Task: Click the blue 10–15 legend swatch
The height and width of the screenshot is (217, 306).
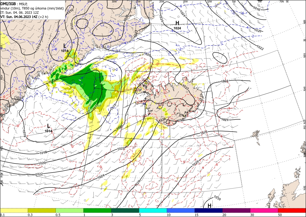Action: (x=181, y=210)
